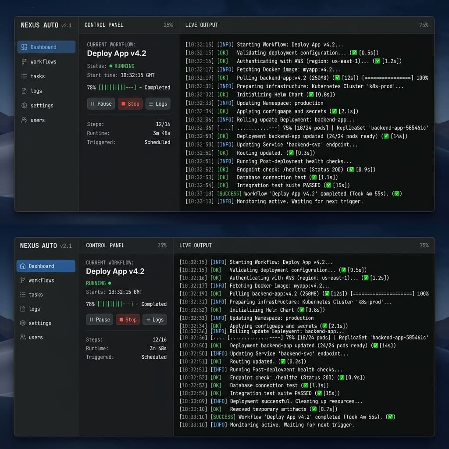Click Steps value '12/16' in lower window

point(160,340)
